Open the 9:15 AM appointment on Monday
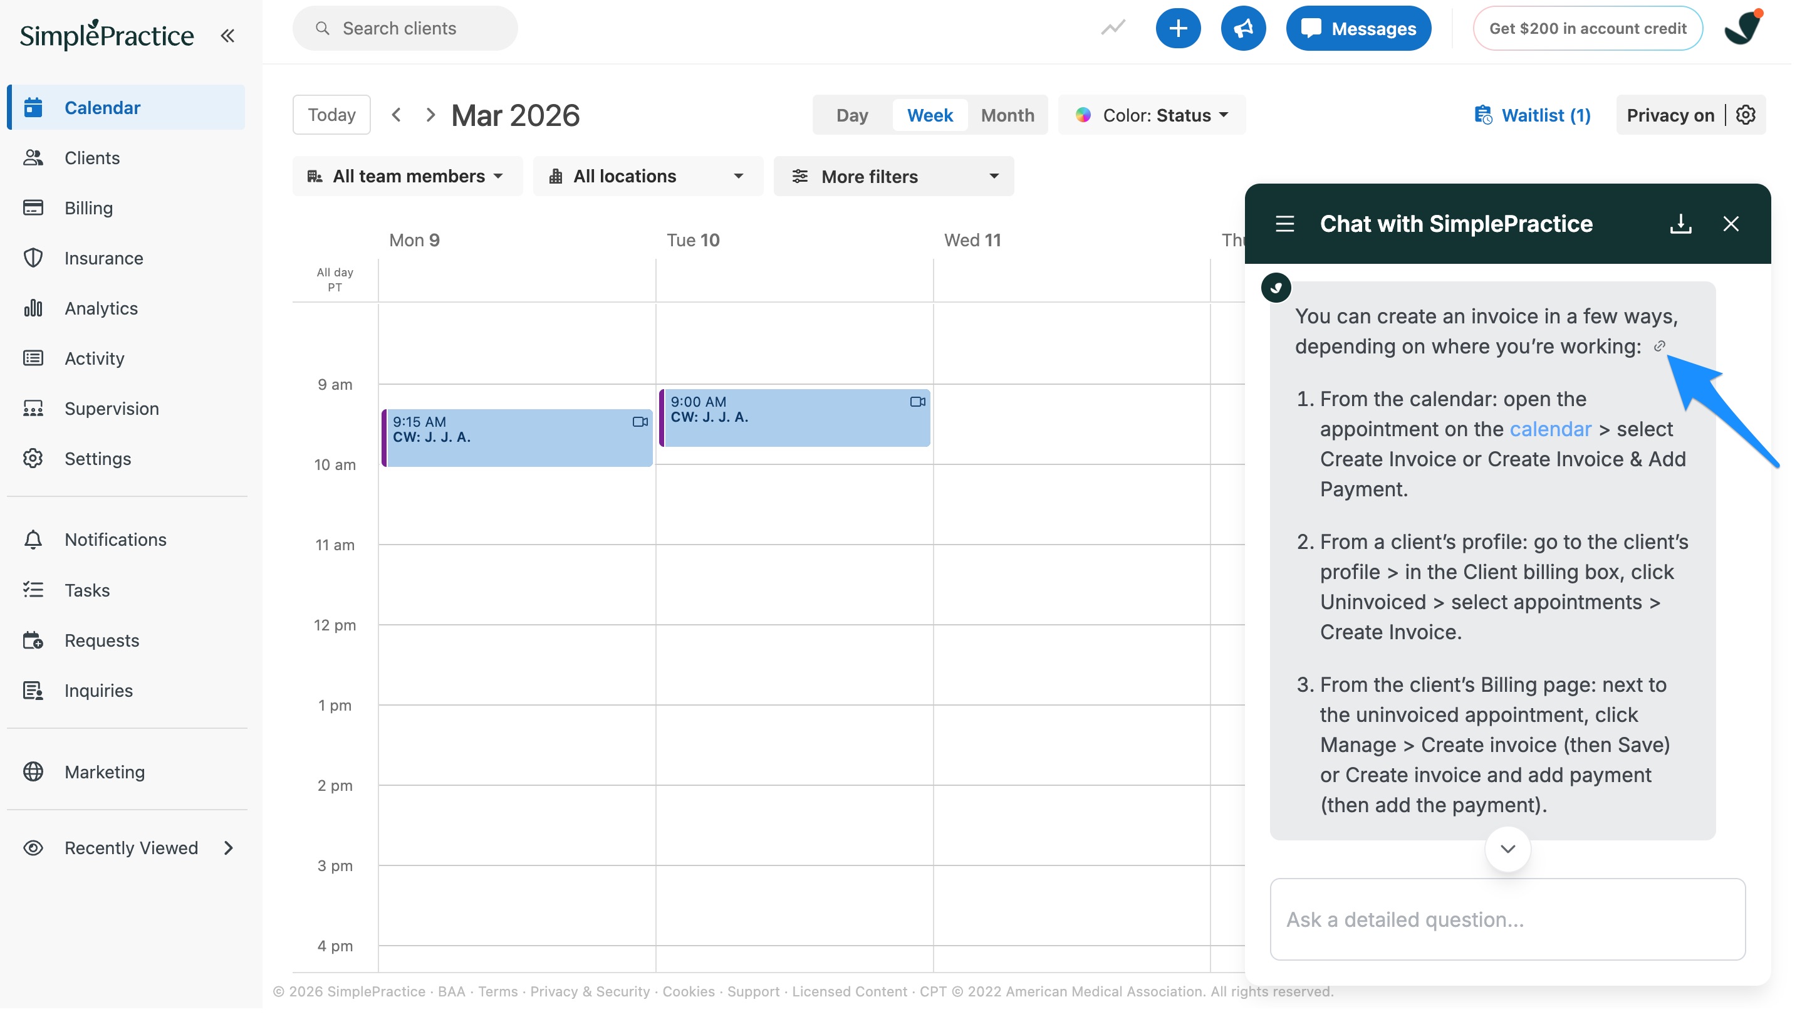 517,437
